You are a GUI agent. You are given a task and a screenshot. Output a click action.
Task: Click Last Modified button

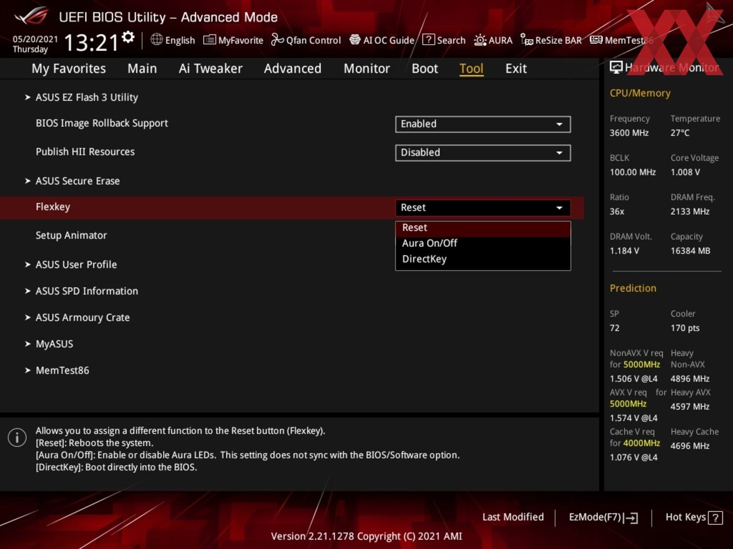pyautogui.click(x=513, y=517)
